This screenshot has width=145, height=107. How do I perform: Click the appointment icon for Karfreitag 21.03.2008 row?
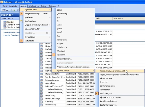41,102
